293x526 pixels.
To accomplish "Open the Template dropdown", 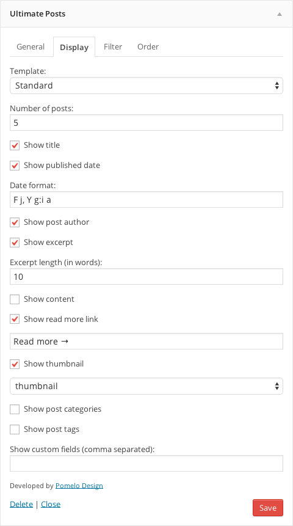I will click(x=146, y=86).
